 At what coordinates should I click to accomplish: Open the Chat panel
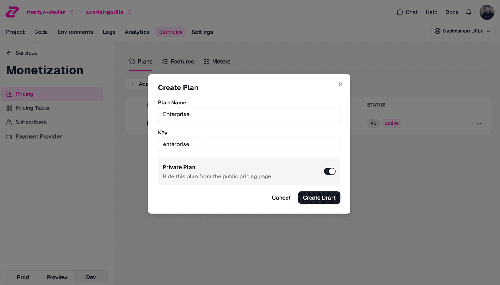click(407, 12)
